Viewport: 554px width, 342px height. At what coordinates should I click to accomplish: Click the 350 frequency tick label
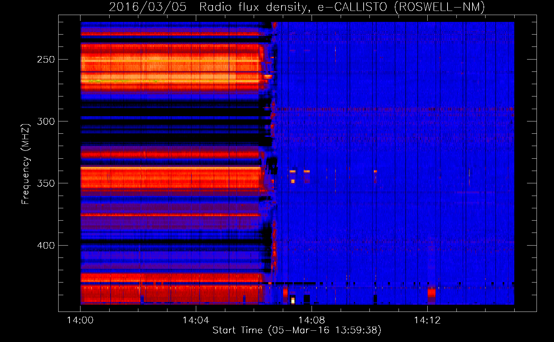(46, 183)
